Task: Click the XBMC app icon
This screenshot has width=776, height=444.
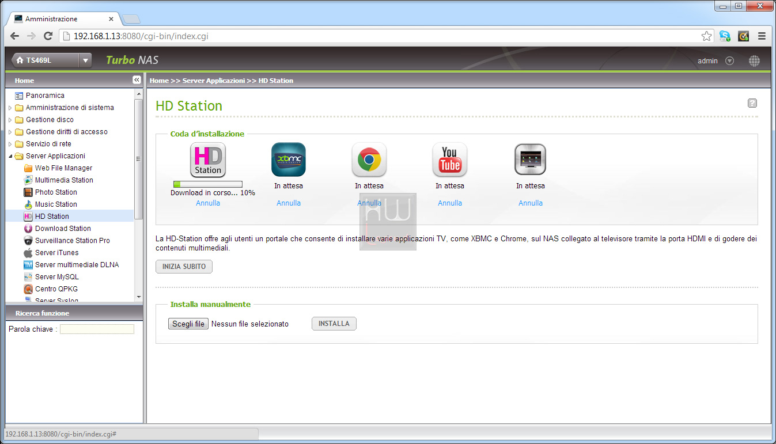Action: click(289, 160)
